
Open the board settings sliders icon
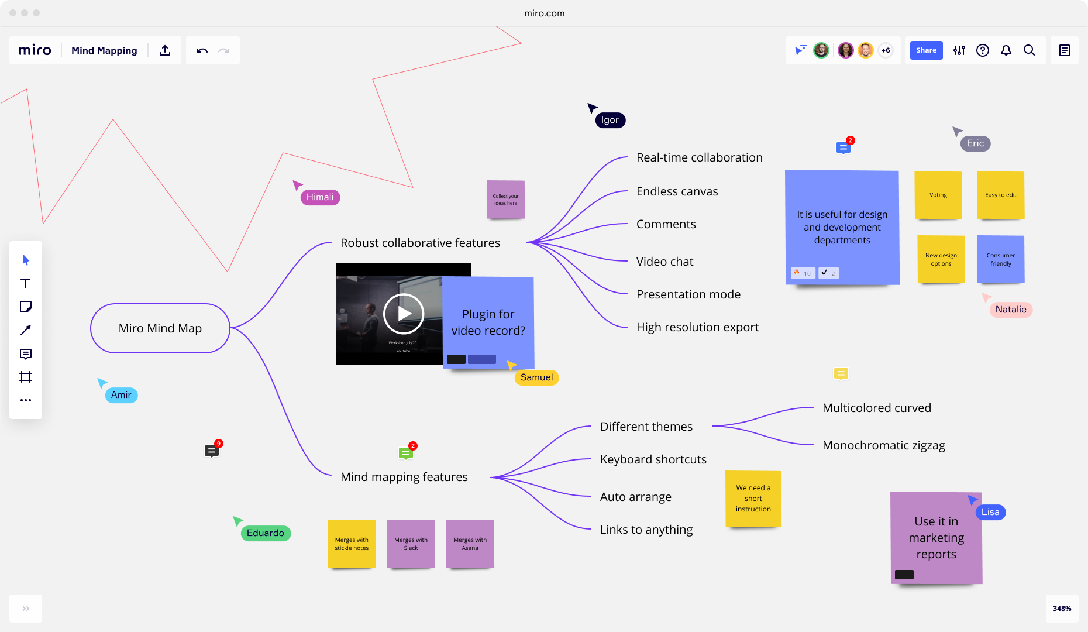coord(959,50)
